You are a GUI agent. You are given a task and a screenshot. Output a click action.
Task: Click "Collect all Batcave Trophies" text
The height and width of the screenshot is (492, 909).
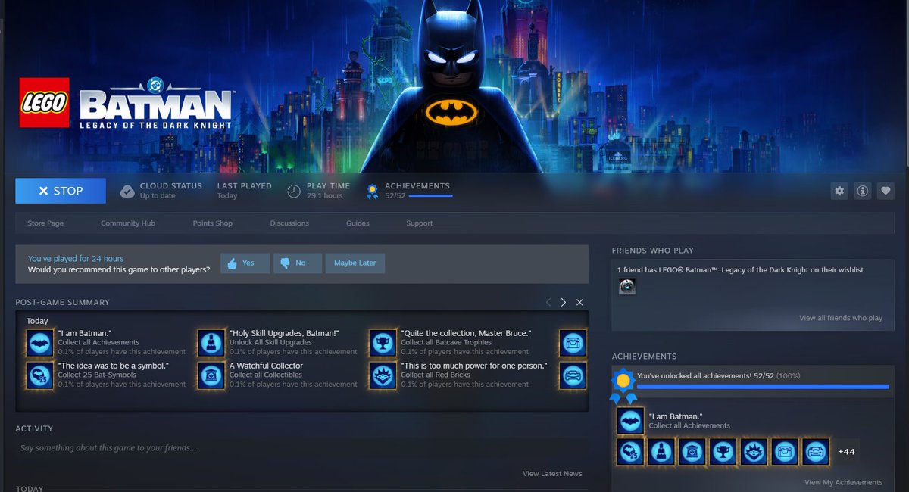(x=446, y=343)
